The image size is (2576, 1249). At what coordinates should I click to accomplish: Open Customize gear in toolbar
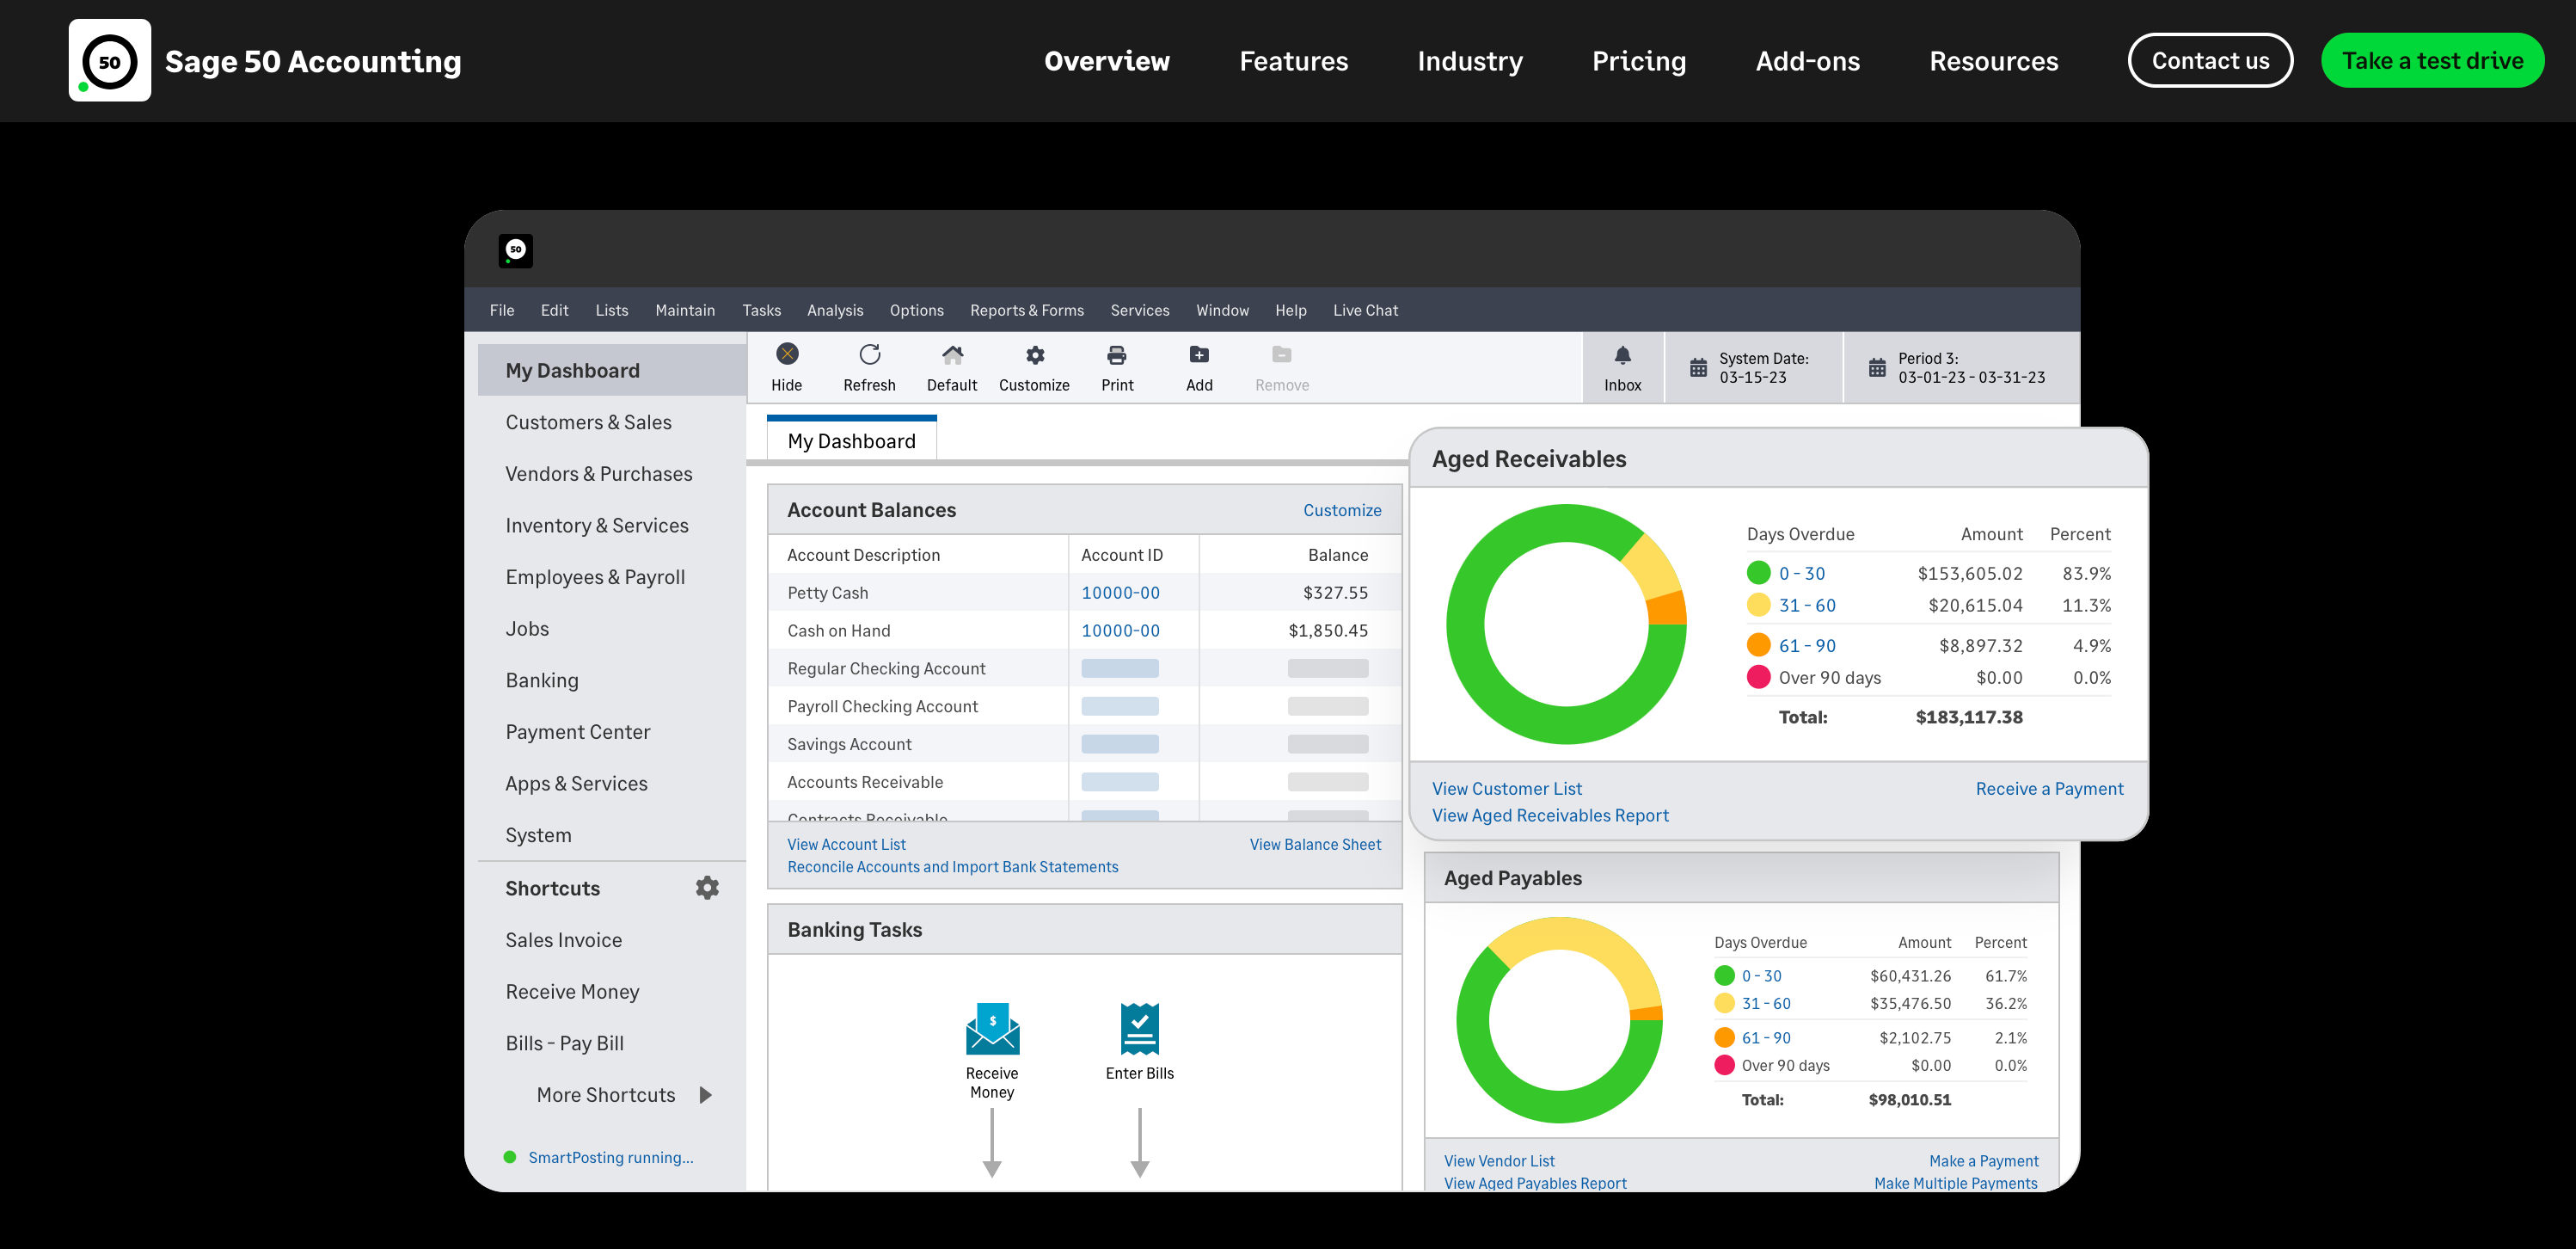[1035, 354]
